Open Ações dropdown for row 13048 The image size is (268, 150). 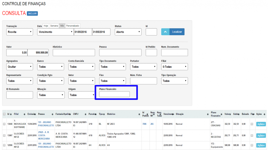click(261, 124)
